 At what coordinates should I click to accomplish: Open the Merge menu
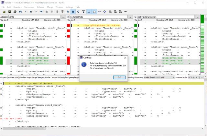pyautogui.click(x=50, y=7)
